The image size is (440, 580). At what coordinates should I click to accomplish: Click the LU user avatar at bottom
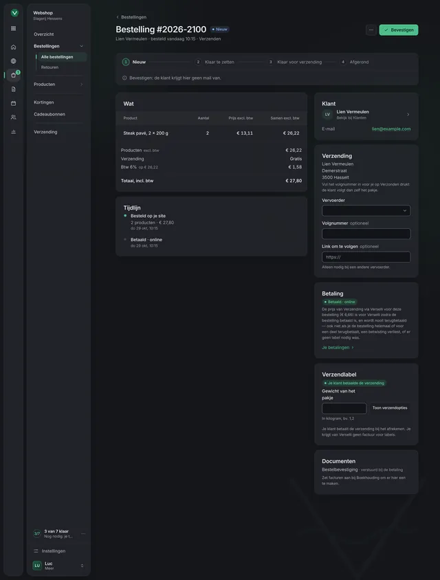coord(37,566)
